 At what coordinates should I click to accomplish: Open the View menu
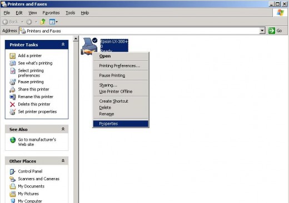(33, 13)
